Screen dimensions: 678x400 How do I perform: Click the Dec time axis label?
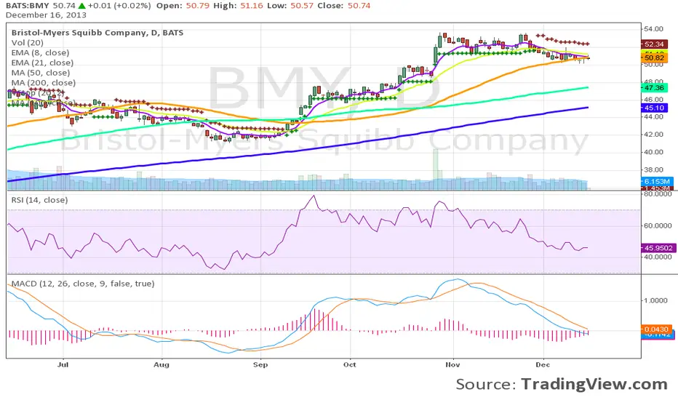point(543,364)
